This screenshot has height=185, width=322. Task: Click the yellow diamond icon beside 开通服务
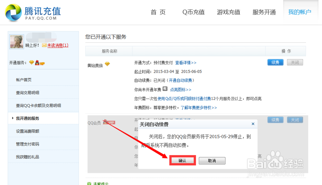(32, 62)
